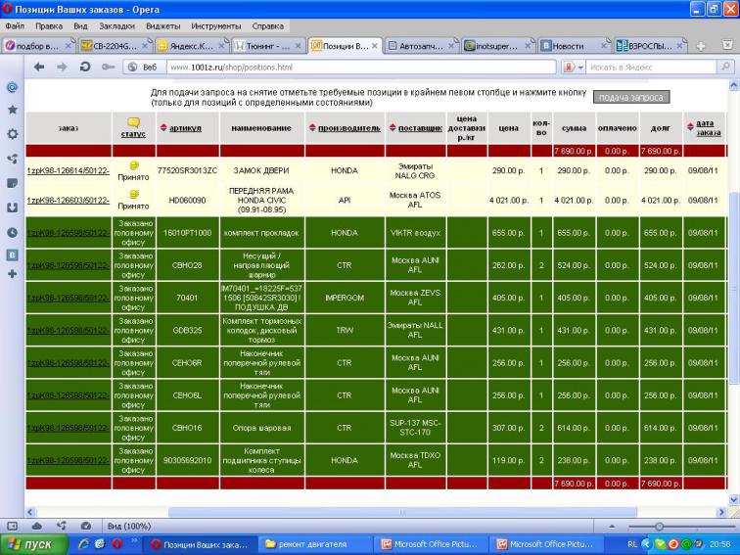Open Правка menu
The width and height of the screenshot is (740, 555).
(49, 26)
